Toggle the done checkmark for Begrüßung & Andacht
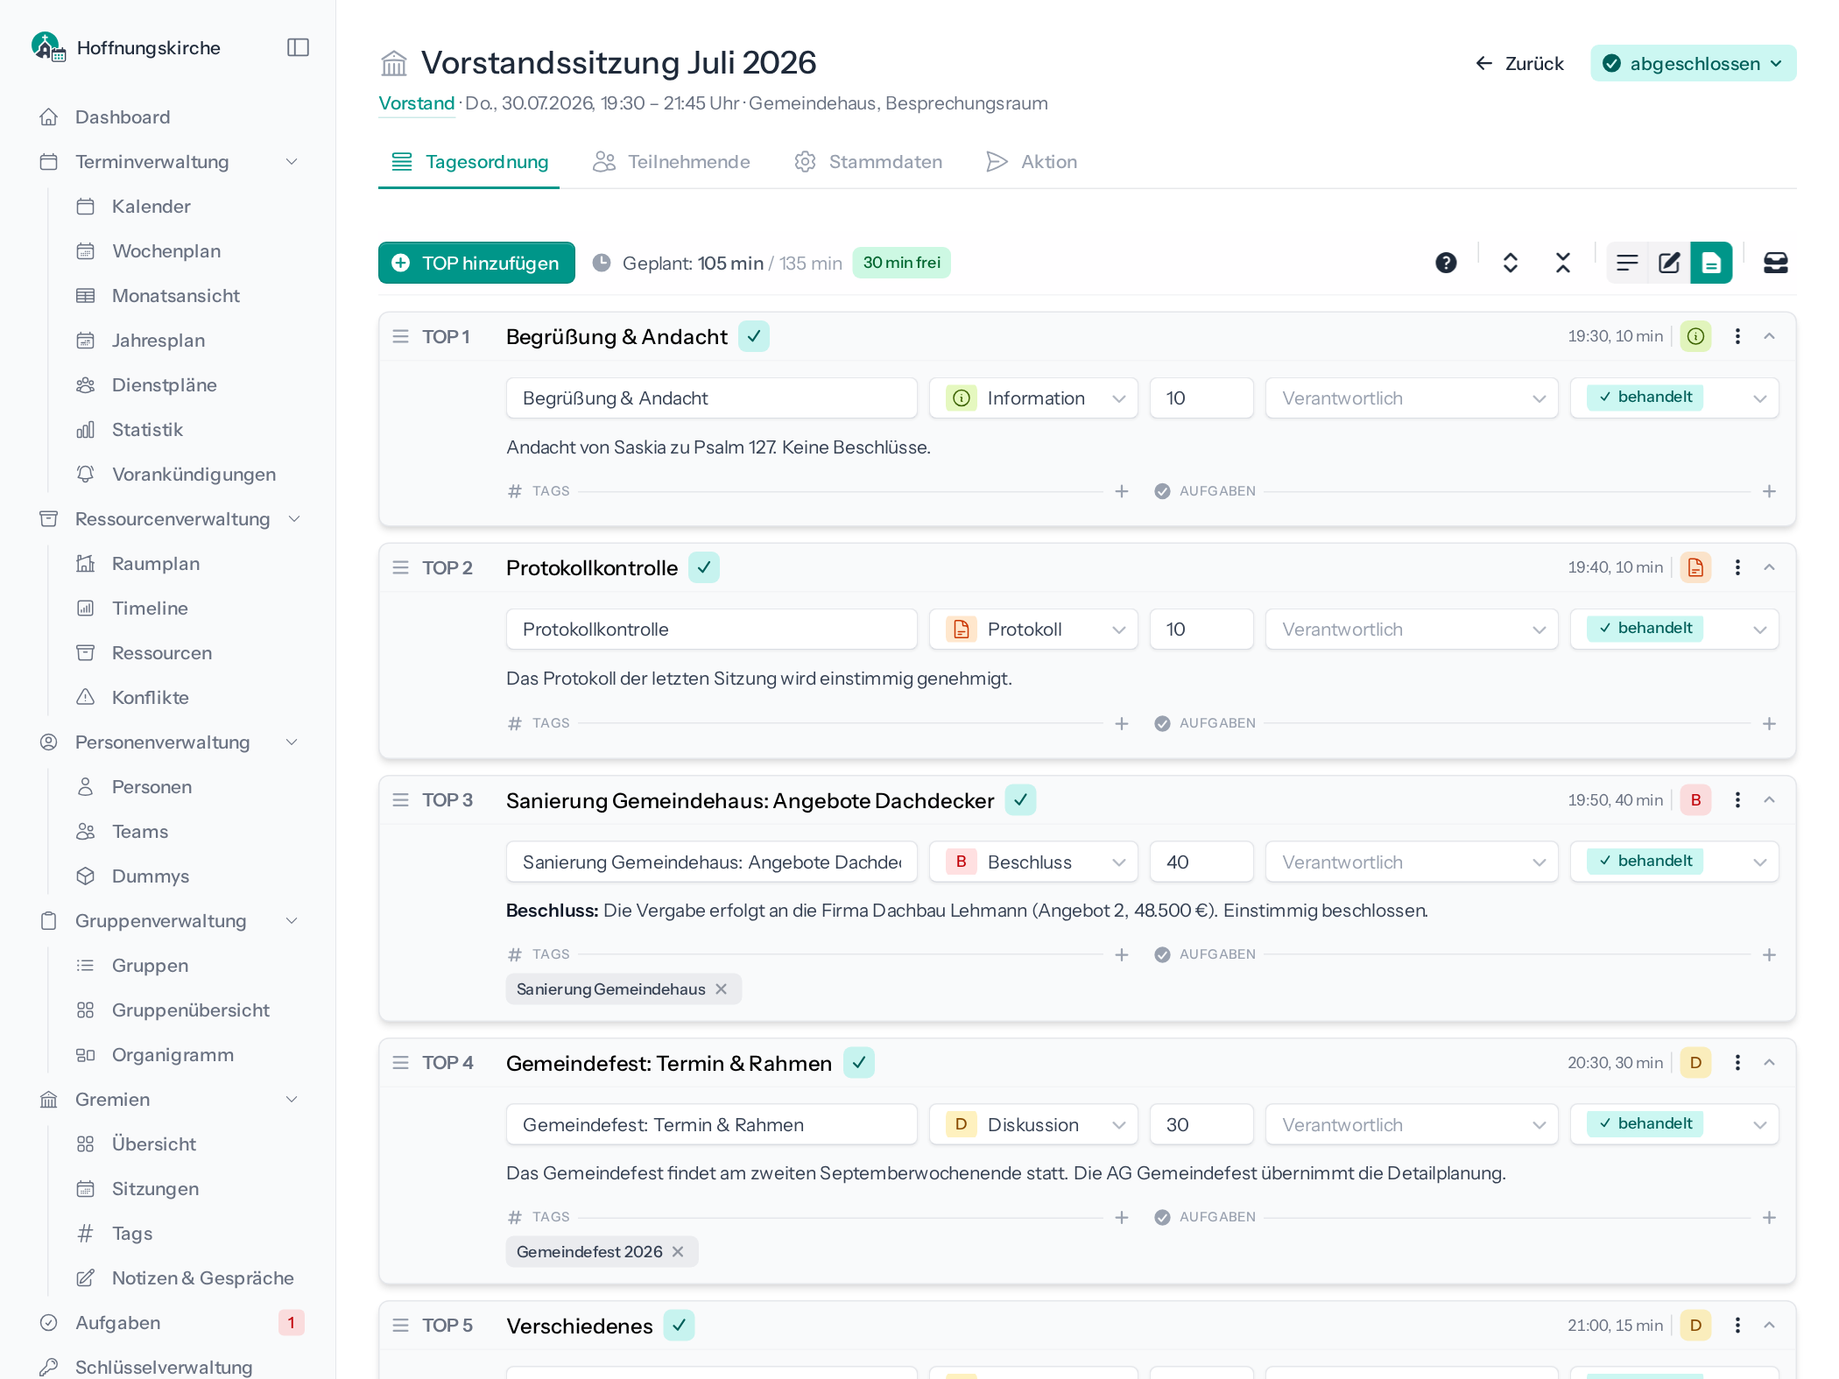Image resolution: width=1839 pixels, height=1379 pixels. coord(753,336)
